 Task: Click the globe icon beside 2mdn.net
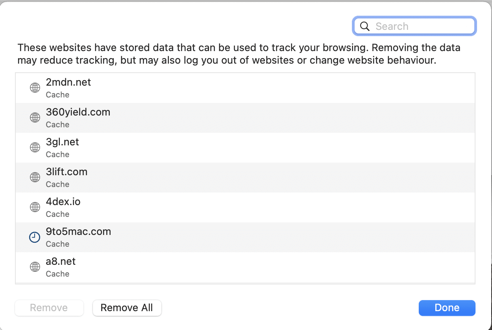[35, 88]
